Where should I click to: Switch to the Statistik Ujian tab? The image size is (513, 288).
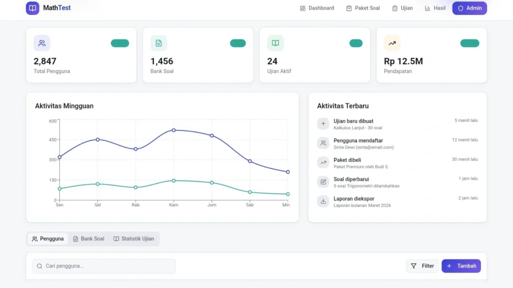pos(133,238)
